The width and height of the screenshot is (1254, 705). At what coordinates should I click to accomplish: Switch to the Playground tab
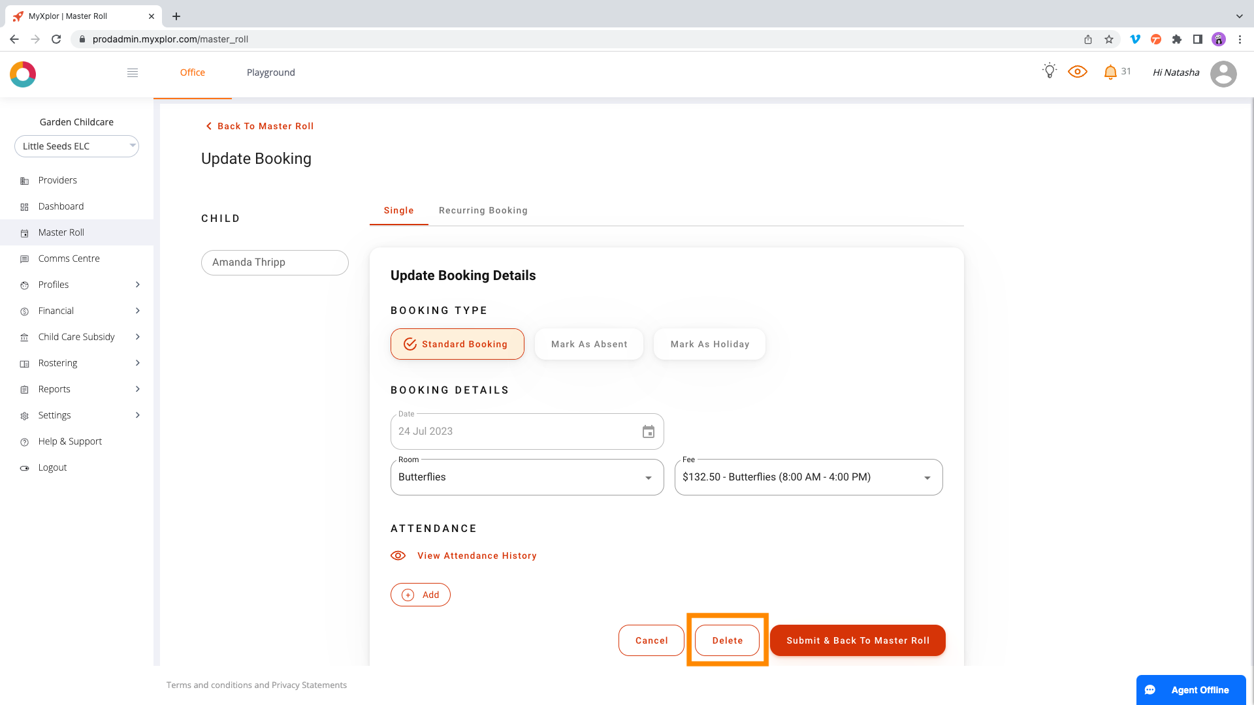tap(270, 72)
